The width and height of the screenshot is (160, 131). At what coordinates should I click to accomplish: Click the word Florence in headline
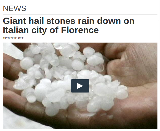tap(80, 30)
